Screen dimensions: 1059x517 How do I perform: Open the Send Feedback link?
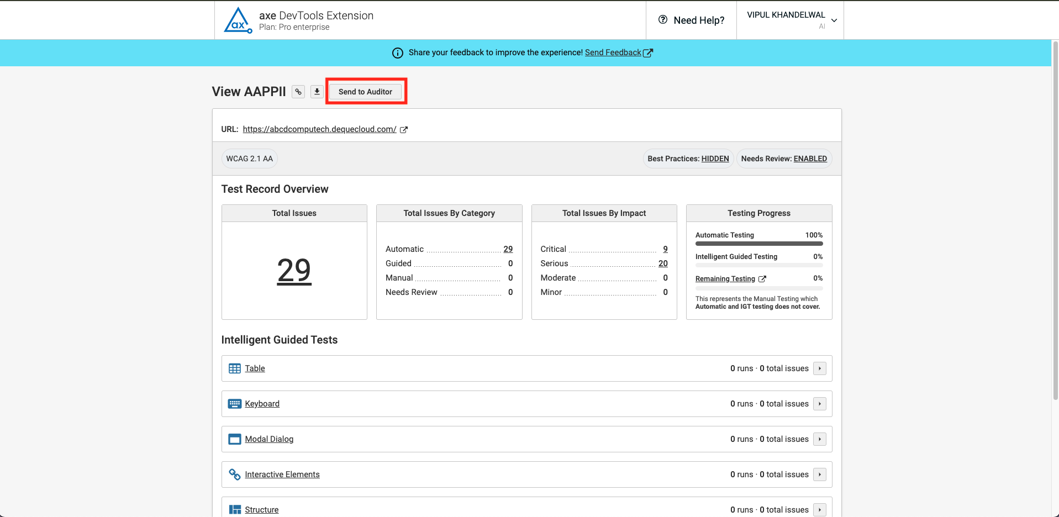click(x=613, y=52)
